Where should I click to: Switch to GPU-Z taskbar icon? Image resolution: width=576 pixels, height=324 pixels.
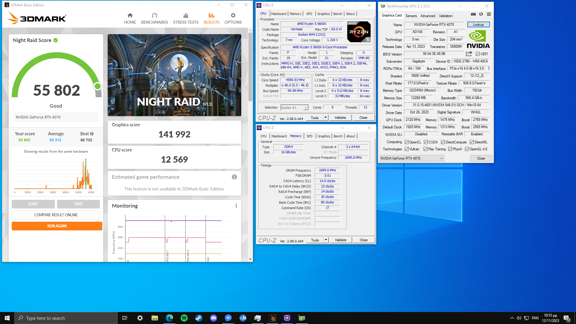(x=302, y=318)
